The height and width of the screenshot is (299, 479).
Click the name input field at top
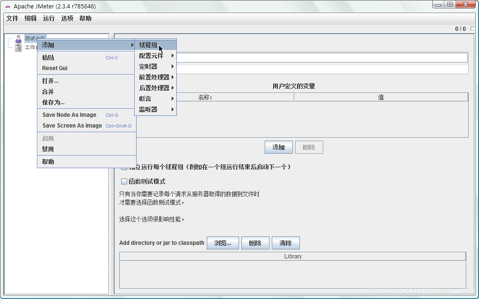[322, 57]
